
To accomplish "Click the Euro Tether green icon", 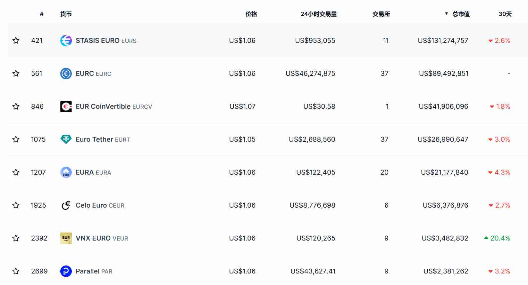I will point(66,139).
